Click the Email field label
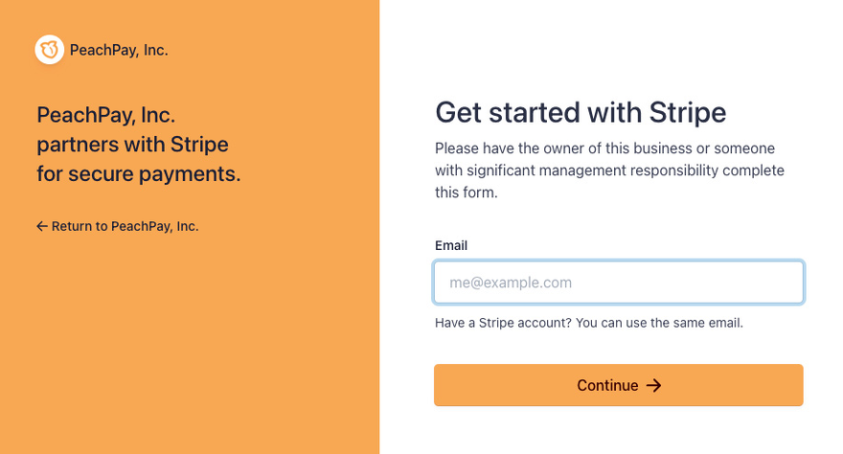Viewport: 843px width, 454px height. [x=451, y=245]
